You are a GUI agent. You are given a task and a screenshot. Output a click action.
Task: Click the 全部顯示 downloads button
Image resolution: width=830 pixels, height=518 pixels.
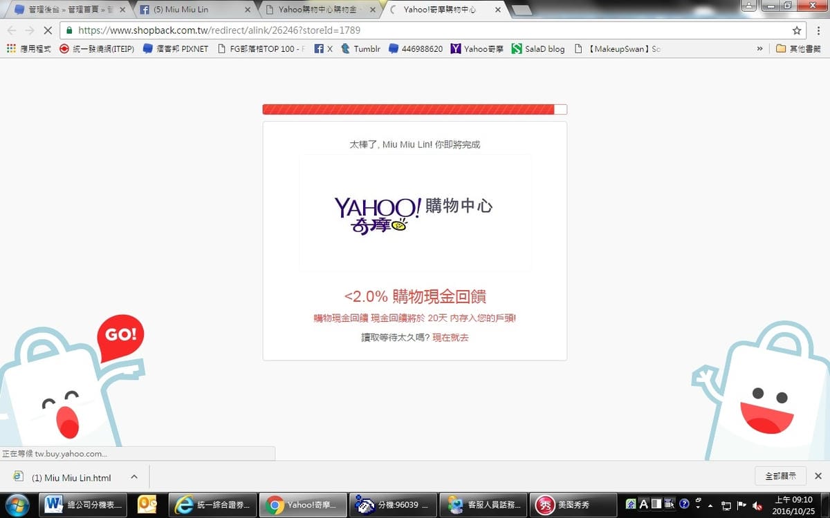click(780, 476)
